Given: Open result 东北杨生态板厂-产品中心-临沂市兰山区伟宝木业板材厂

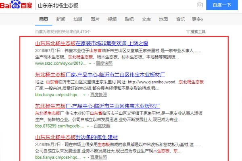Looking at the screenshot, I should point(98,106).
